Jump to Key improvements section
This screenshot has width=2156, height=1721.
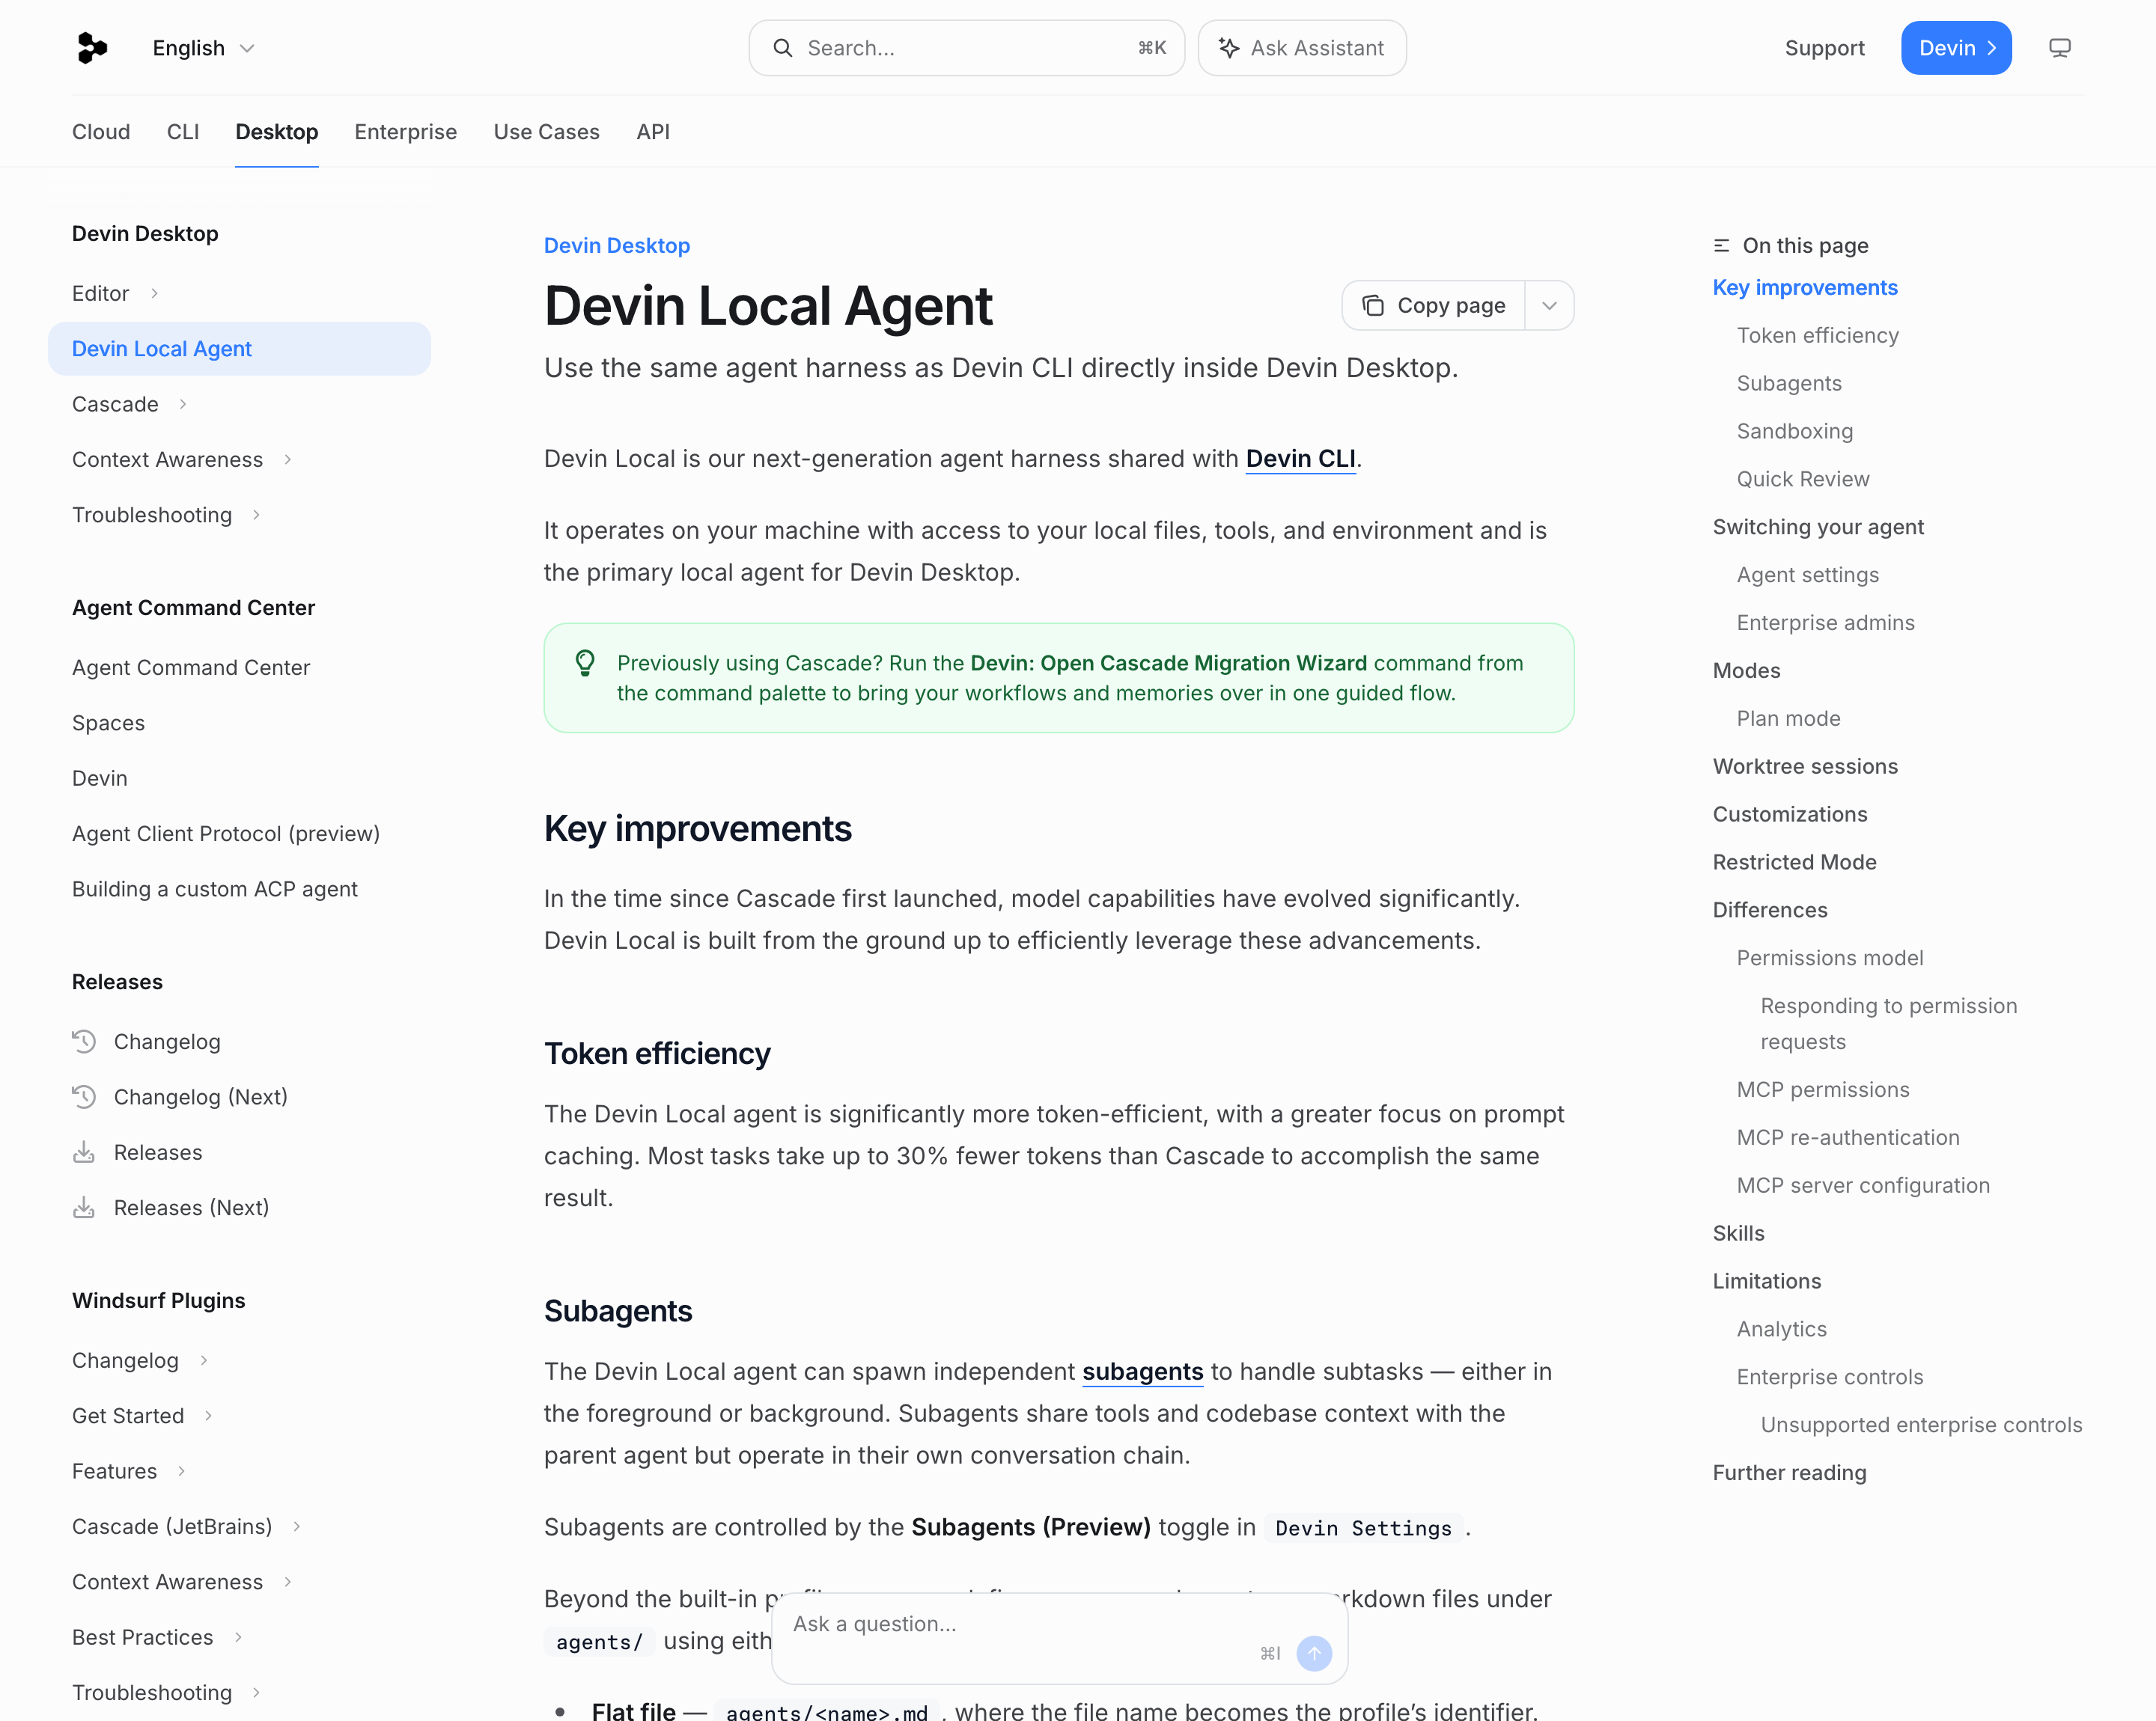[1805, 288]
